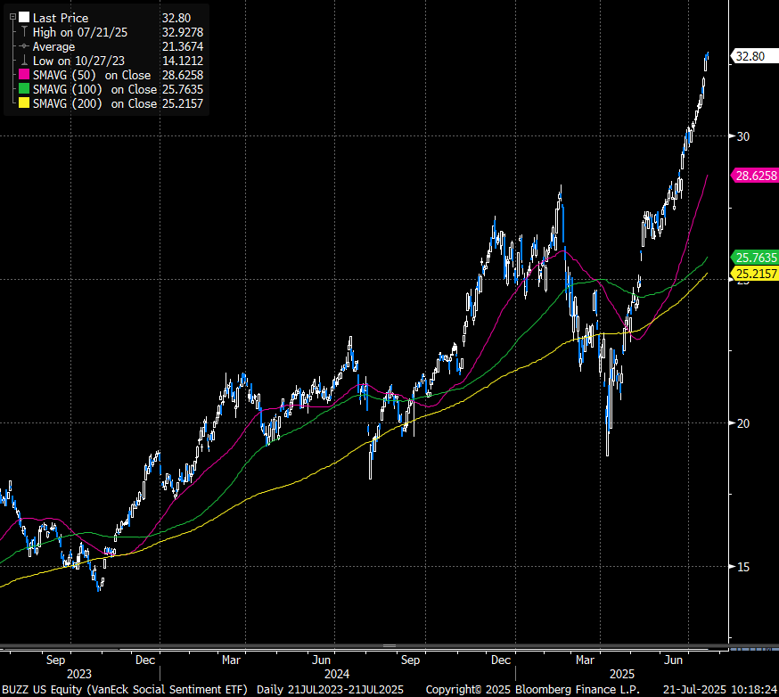Viewport: 779px width, 697px height.
Task: Click the white Last Price color swatch
Action: (23, 17)
